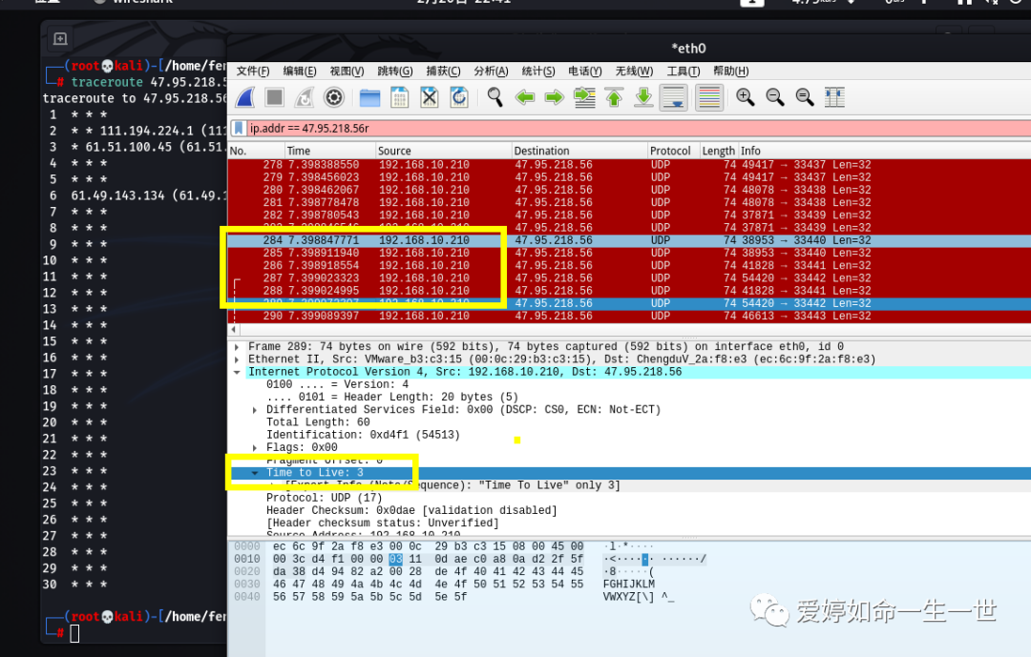The height and width of the screenshot is (657, 1031).
Task: Open the 跳转(G) menu
Action: 395,71
